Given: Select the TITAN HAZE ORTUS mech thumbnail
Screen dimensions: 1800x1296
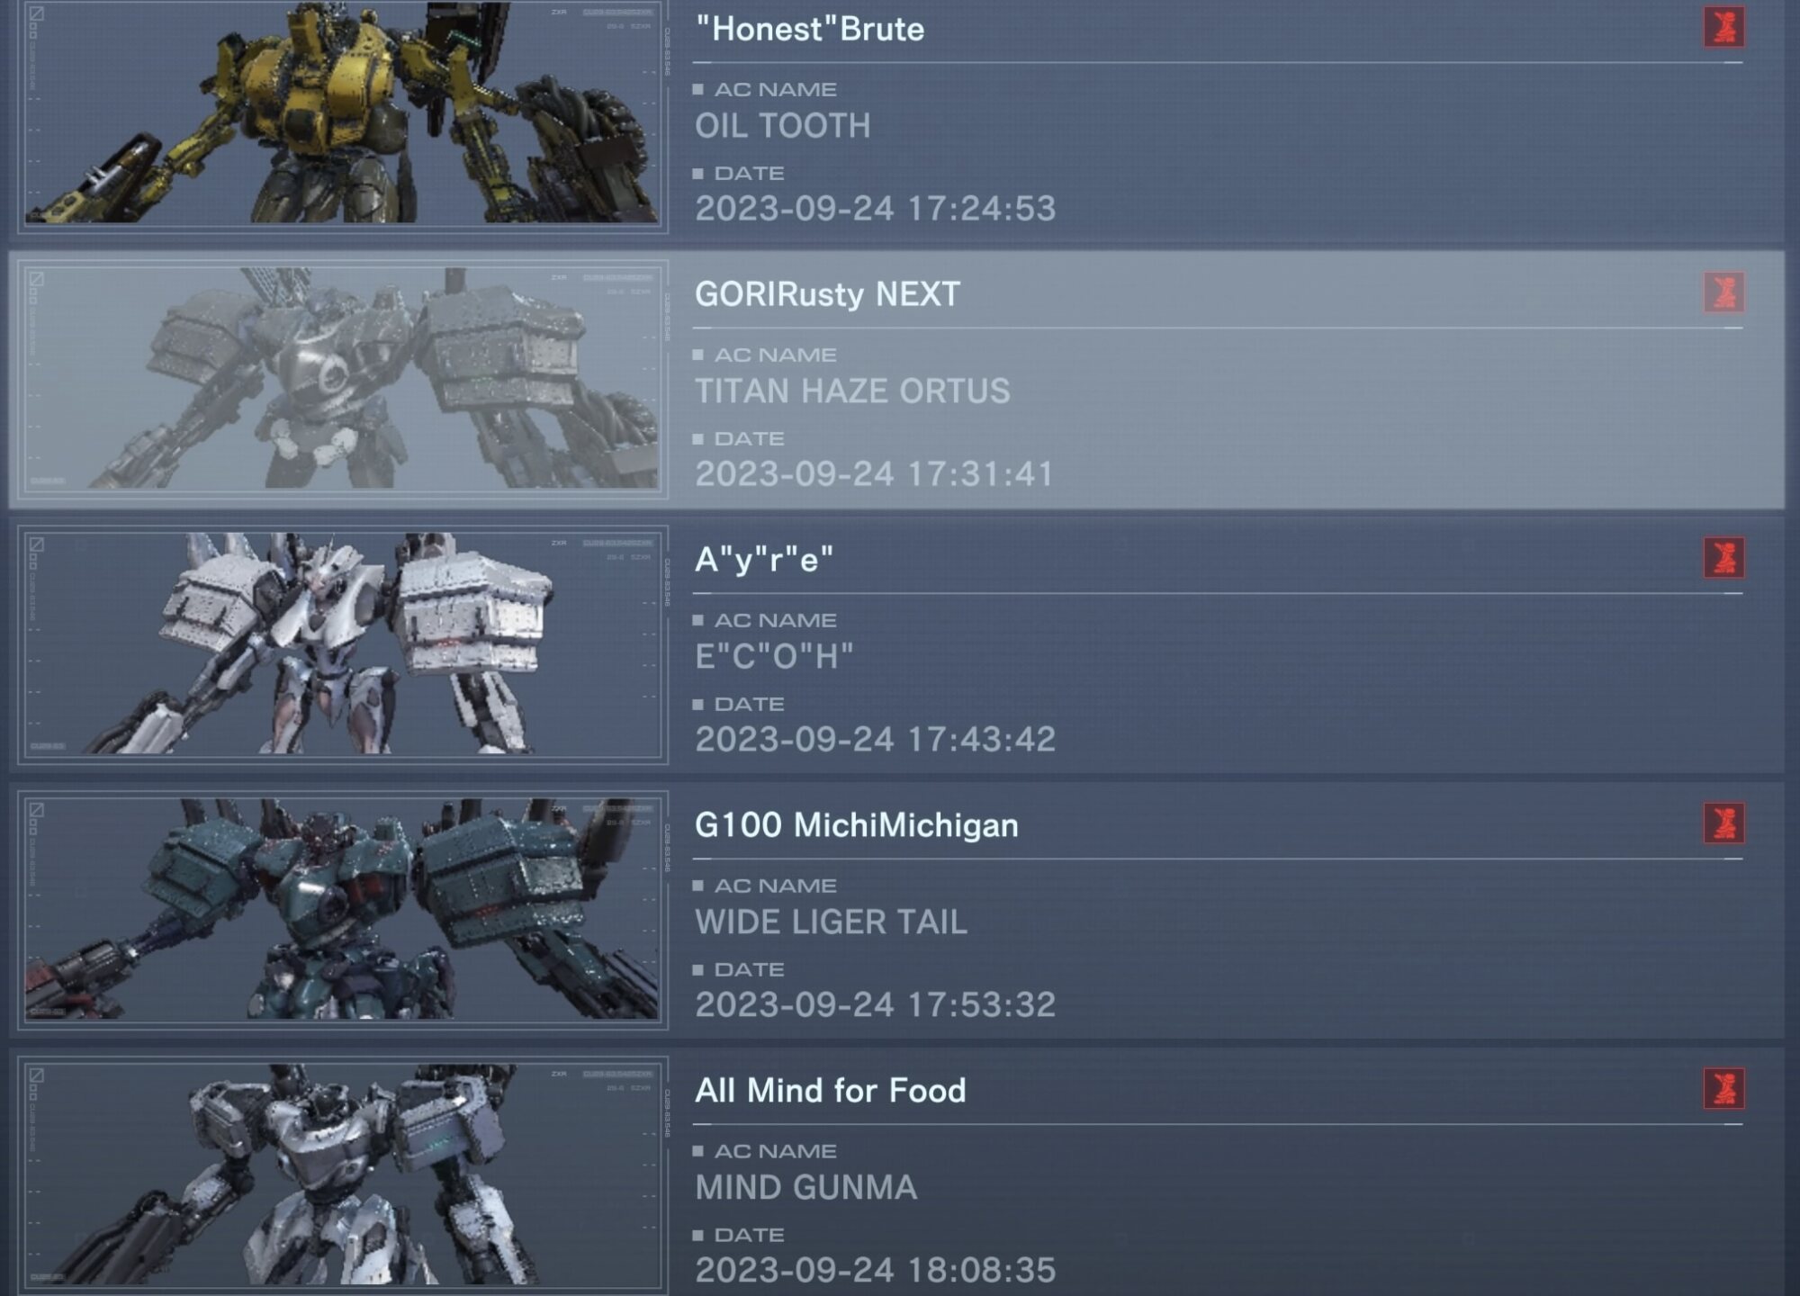Looking at the screenshot, I should coord(343,379).
